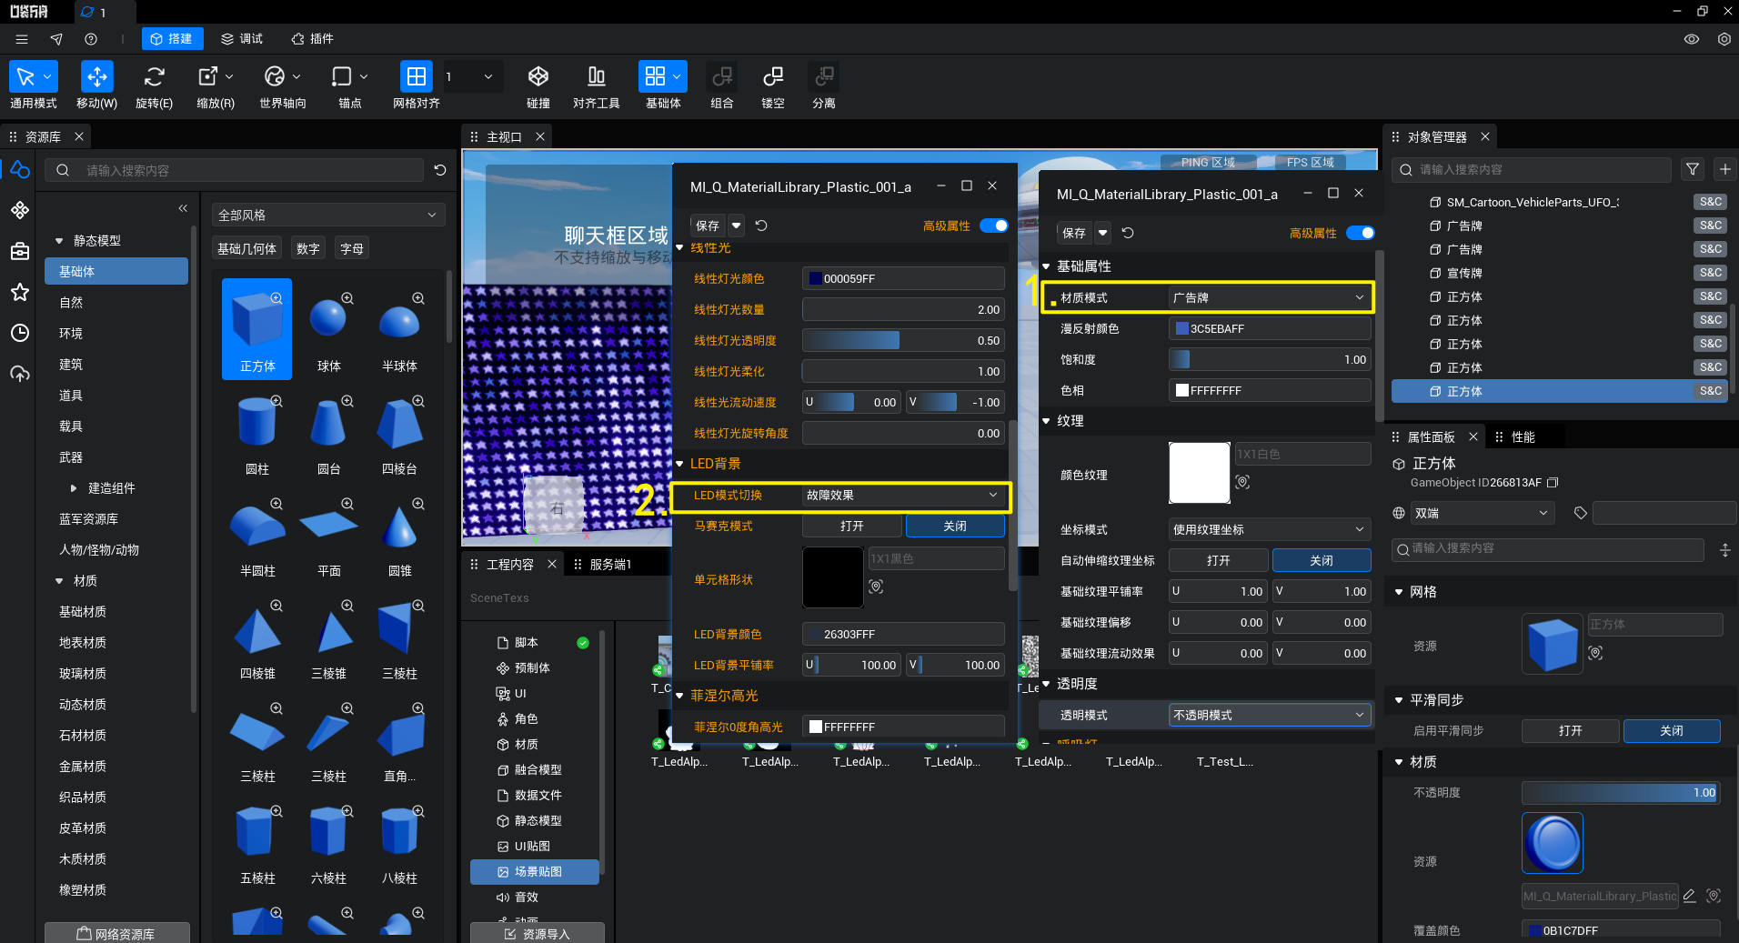Open the hamburger menu icon

coord(22,39)
